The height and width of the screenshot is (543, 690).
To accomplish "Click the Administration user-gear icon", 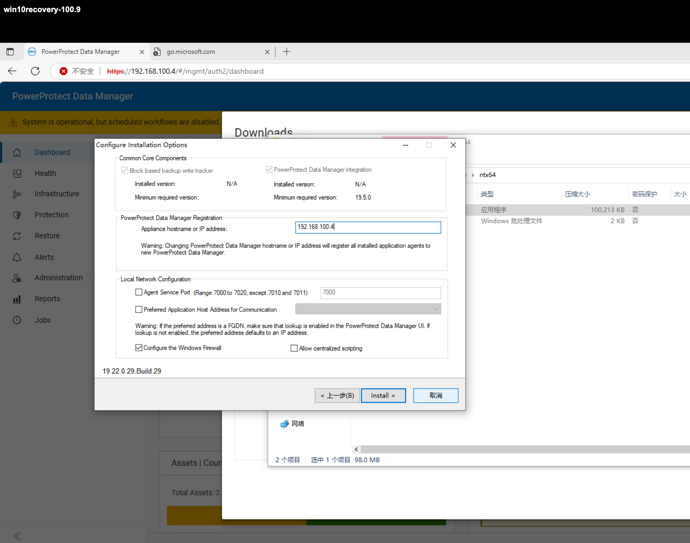I will click(x=17, y=278).
